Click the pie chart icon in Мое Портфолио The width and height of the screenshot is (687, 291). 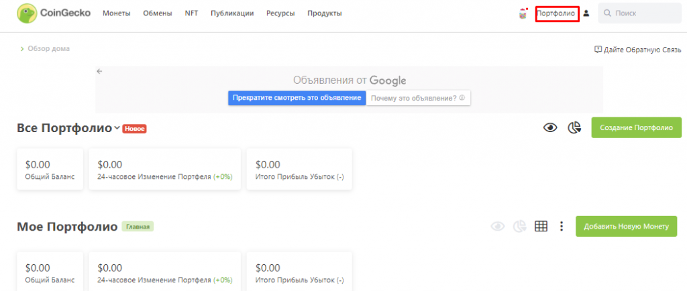(519, 227)
